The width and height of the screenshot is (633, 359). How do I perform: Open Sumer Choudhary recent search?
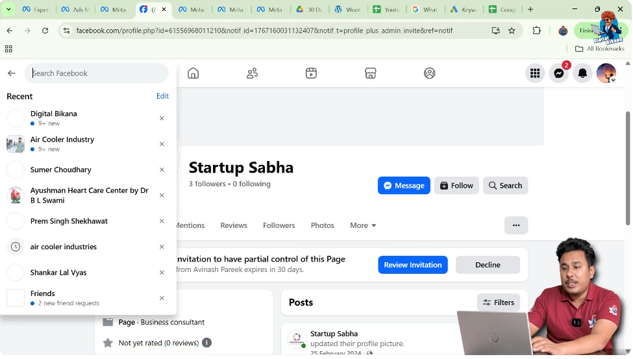[88, 169]
